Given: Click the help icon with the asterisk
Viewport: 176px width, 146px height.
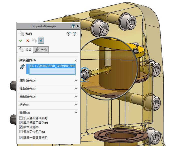Looking at the screenshot, I should pyautogui.click(x=68, y=34).
